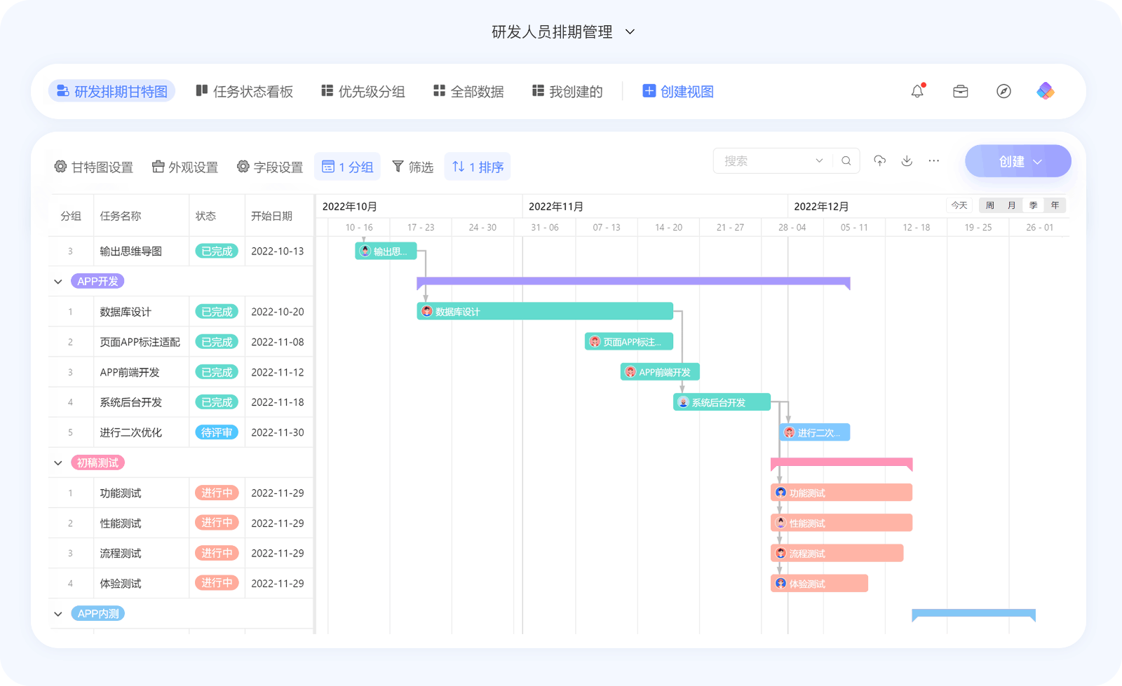Screen dimensions: 1122x686
Task: Collapse the 初稿测试 group
Action: [58, 462]
